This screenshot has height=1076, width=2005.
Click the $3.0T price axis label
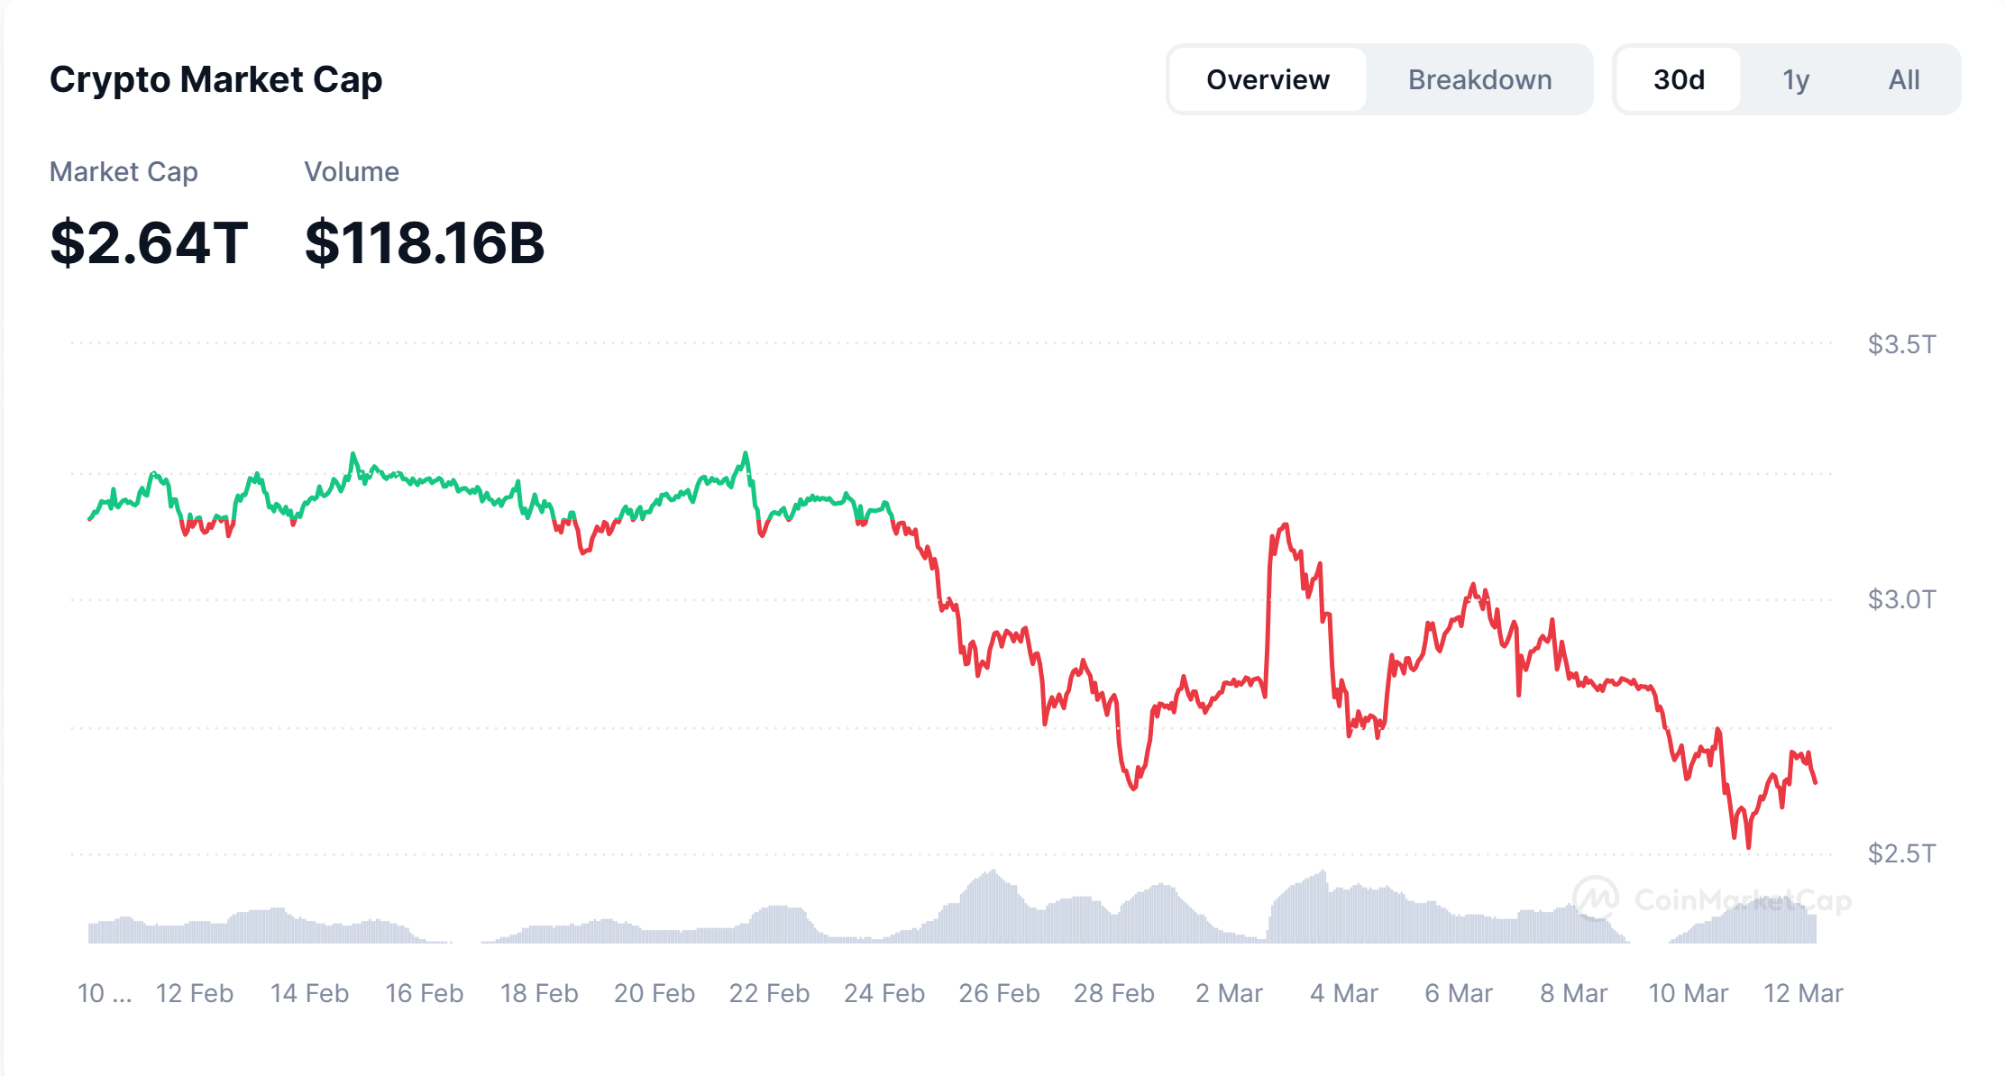pyautogui.click(x=1901, y=599)
